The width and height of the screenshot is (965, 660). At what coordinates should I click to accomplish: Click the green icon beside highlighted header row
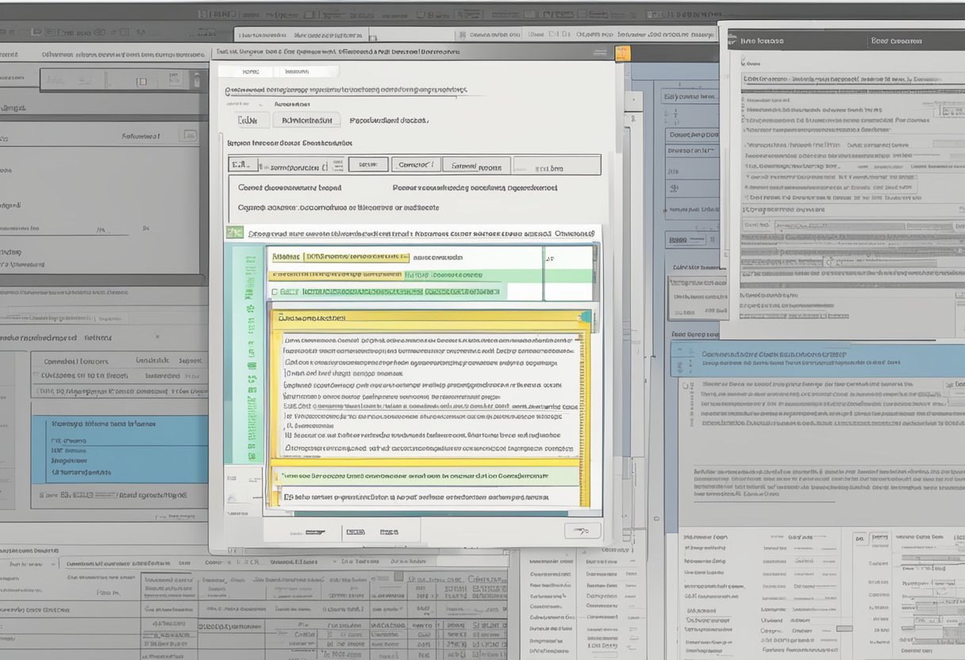[x=234, y=232]
